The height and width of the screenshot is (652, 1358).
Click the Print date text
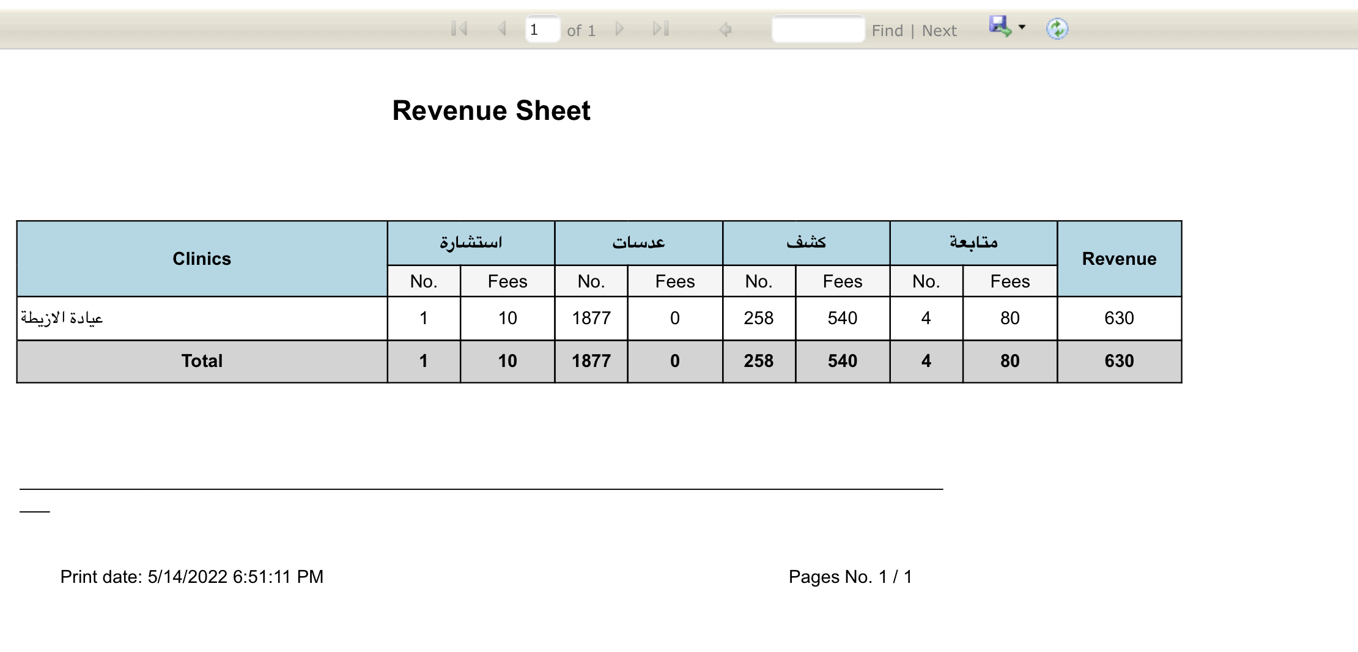pos(192,577)
